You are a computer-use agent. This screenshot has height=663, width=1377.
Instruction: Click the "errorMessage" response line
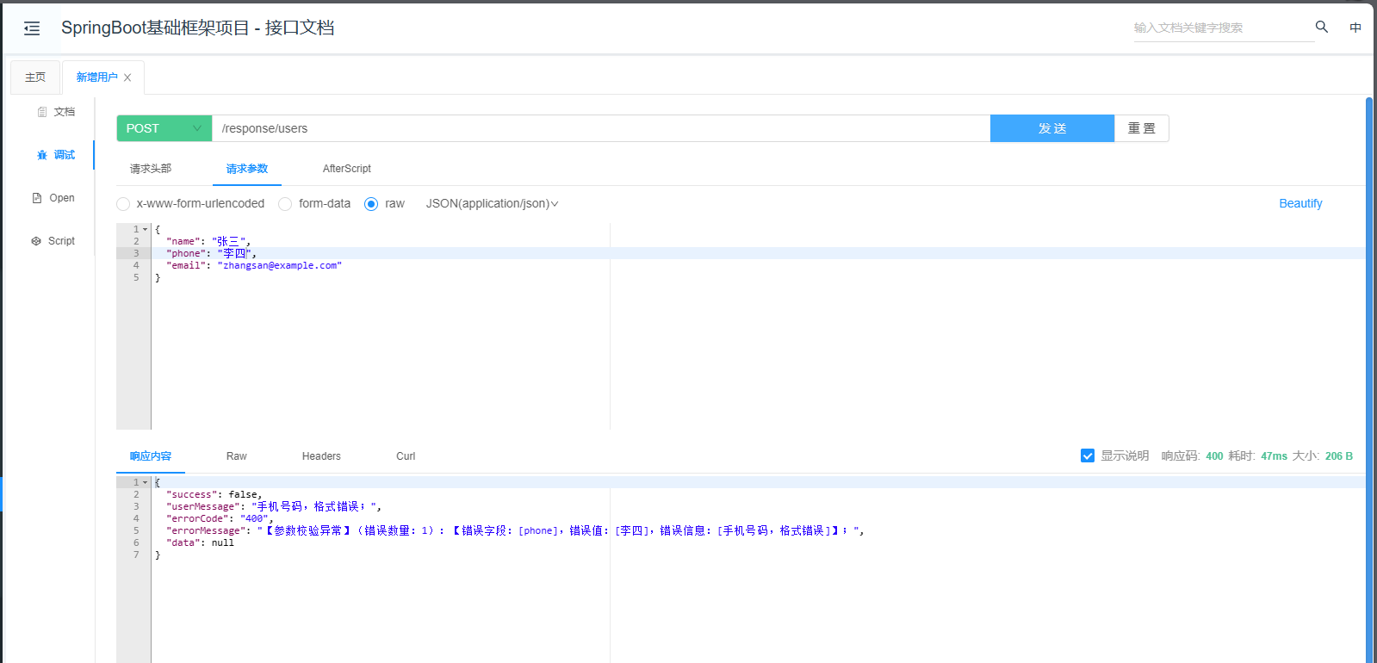[x=515, y=530]
